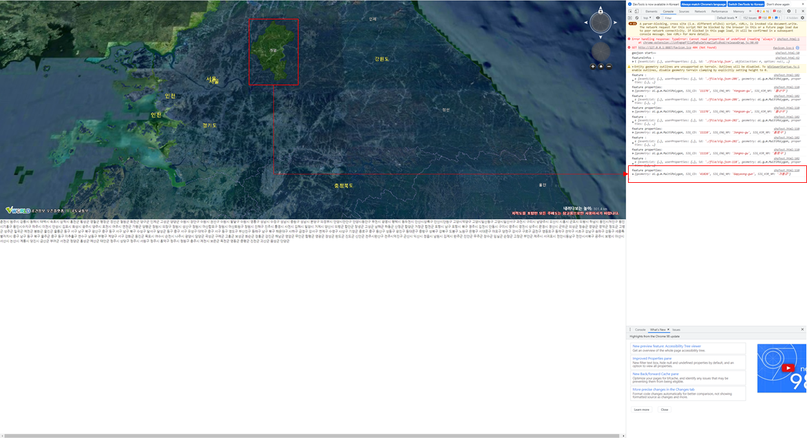
Task: Show more DevTools tabs chevron
Action: pos(750,11)
